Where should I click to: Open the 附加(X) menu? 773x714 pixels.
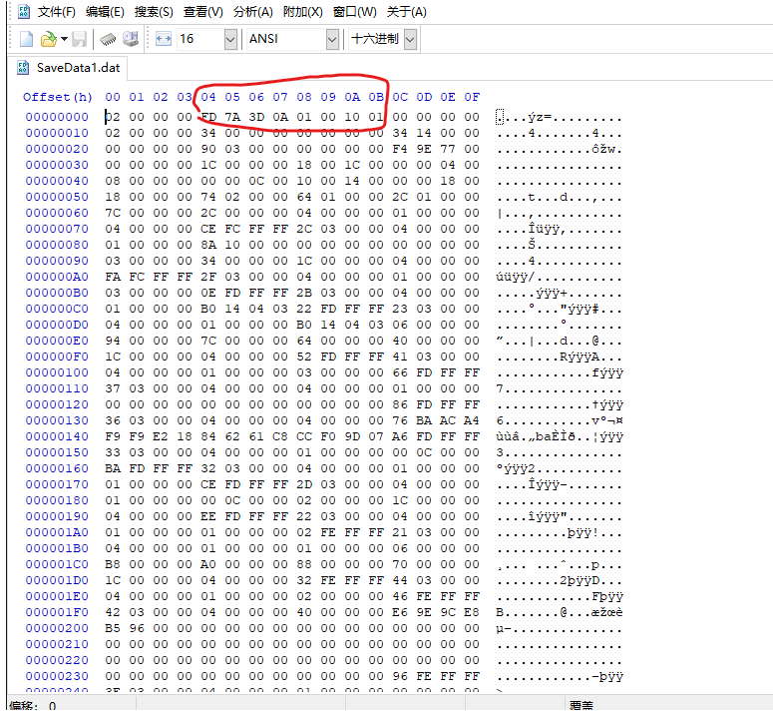tap(302, 12)
